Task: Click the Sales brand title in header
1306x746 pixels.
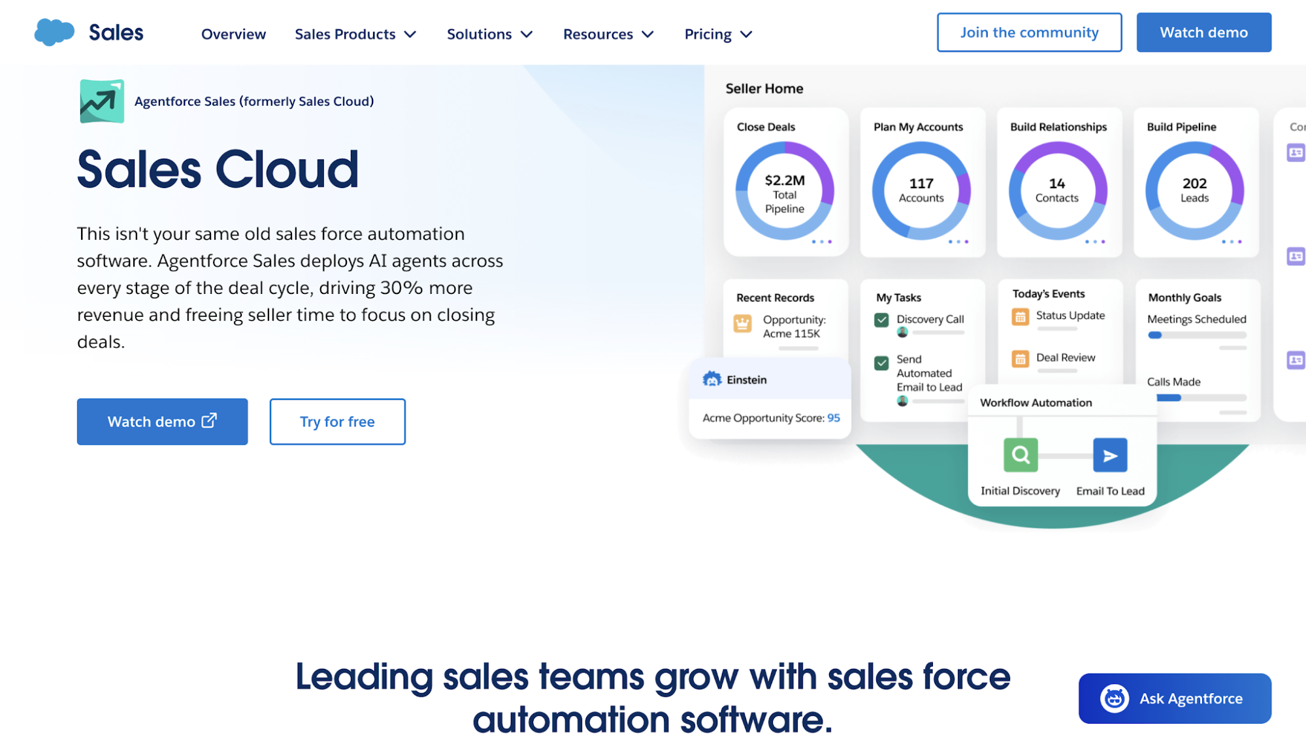Action: coord(116,33)
